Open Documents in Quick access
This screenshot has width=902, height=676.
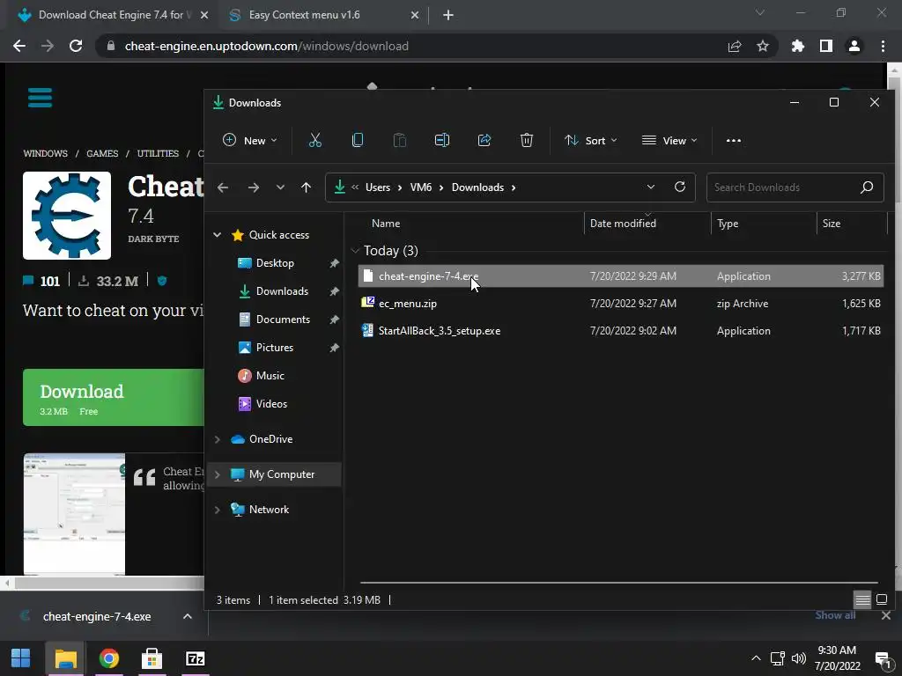283,319
